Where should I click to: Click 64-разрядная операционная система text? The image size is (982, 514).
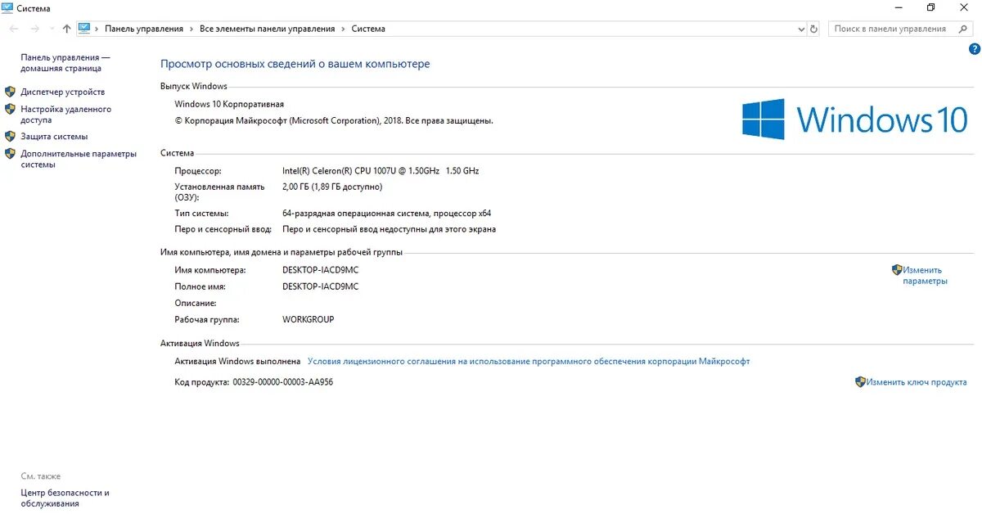tap(387, 213)
